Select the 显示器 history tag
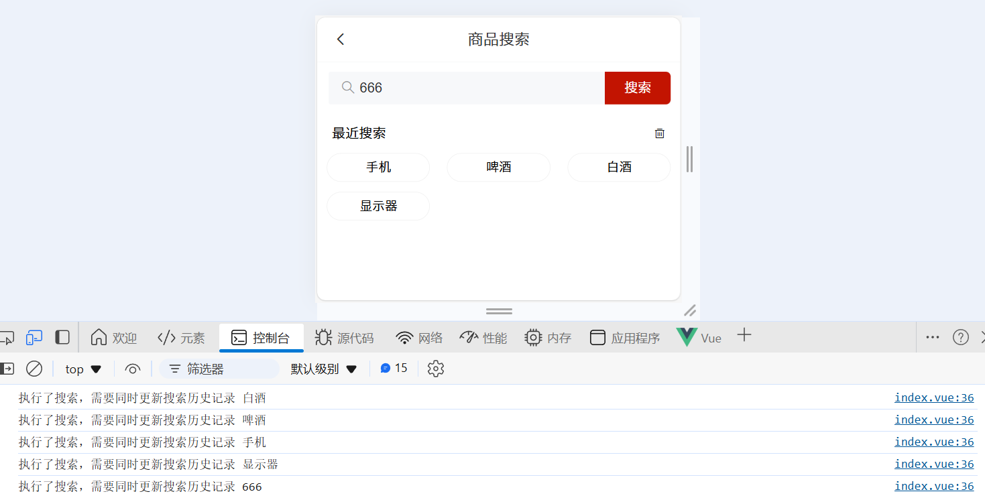Screen dimensions: 985x504 (378, 206)
